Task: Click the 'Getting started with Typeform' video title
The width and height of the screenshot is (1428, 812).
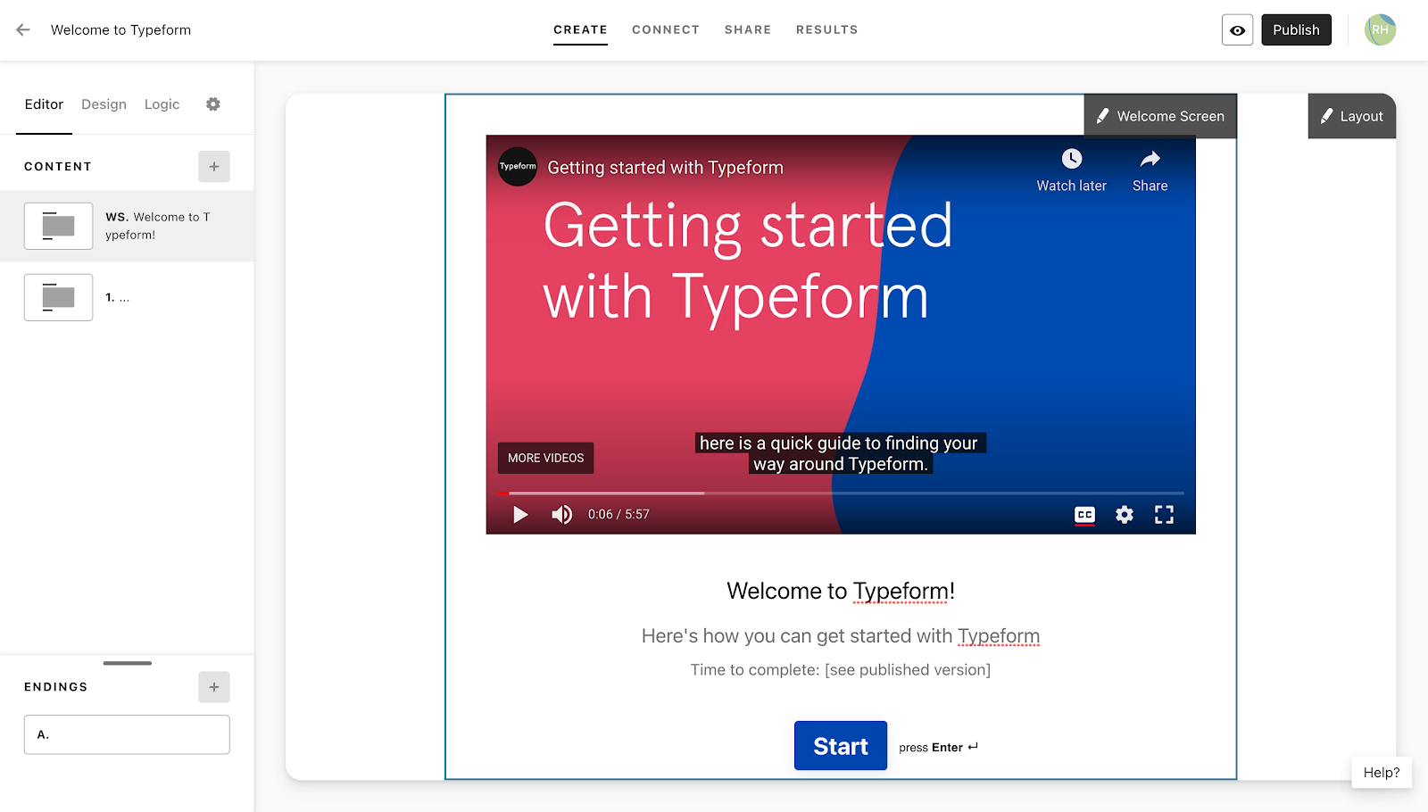Action: 665,168
